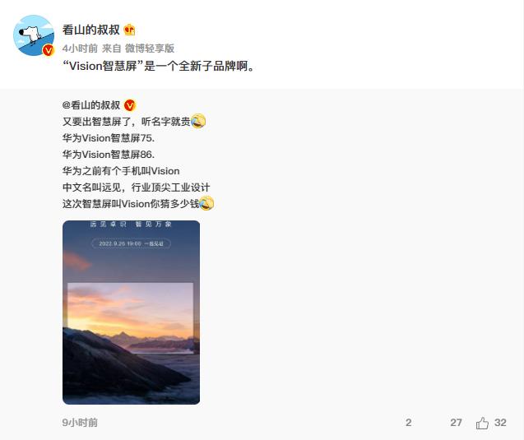Like the post with thumbs-up icon
The width and height of the screenshot is (524, 440).
[x=482, y=423]
